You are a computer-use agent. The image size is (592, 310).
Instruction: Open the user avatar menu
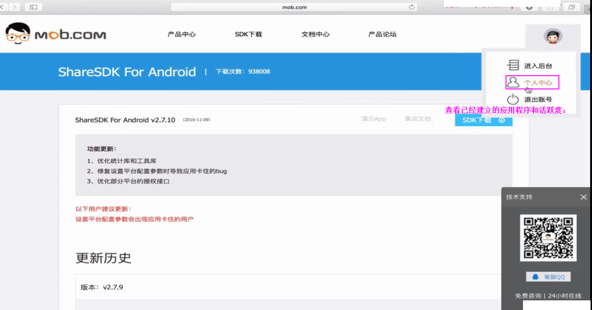pos(553,36)
